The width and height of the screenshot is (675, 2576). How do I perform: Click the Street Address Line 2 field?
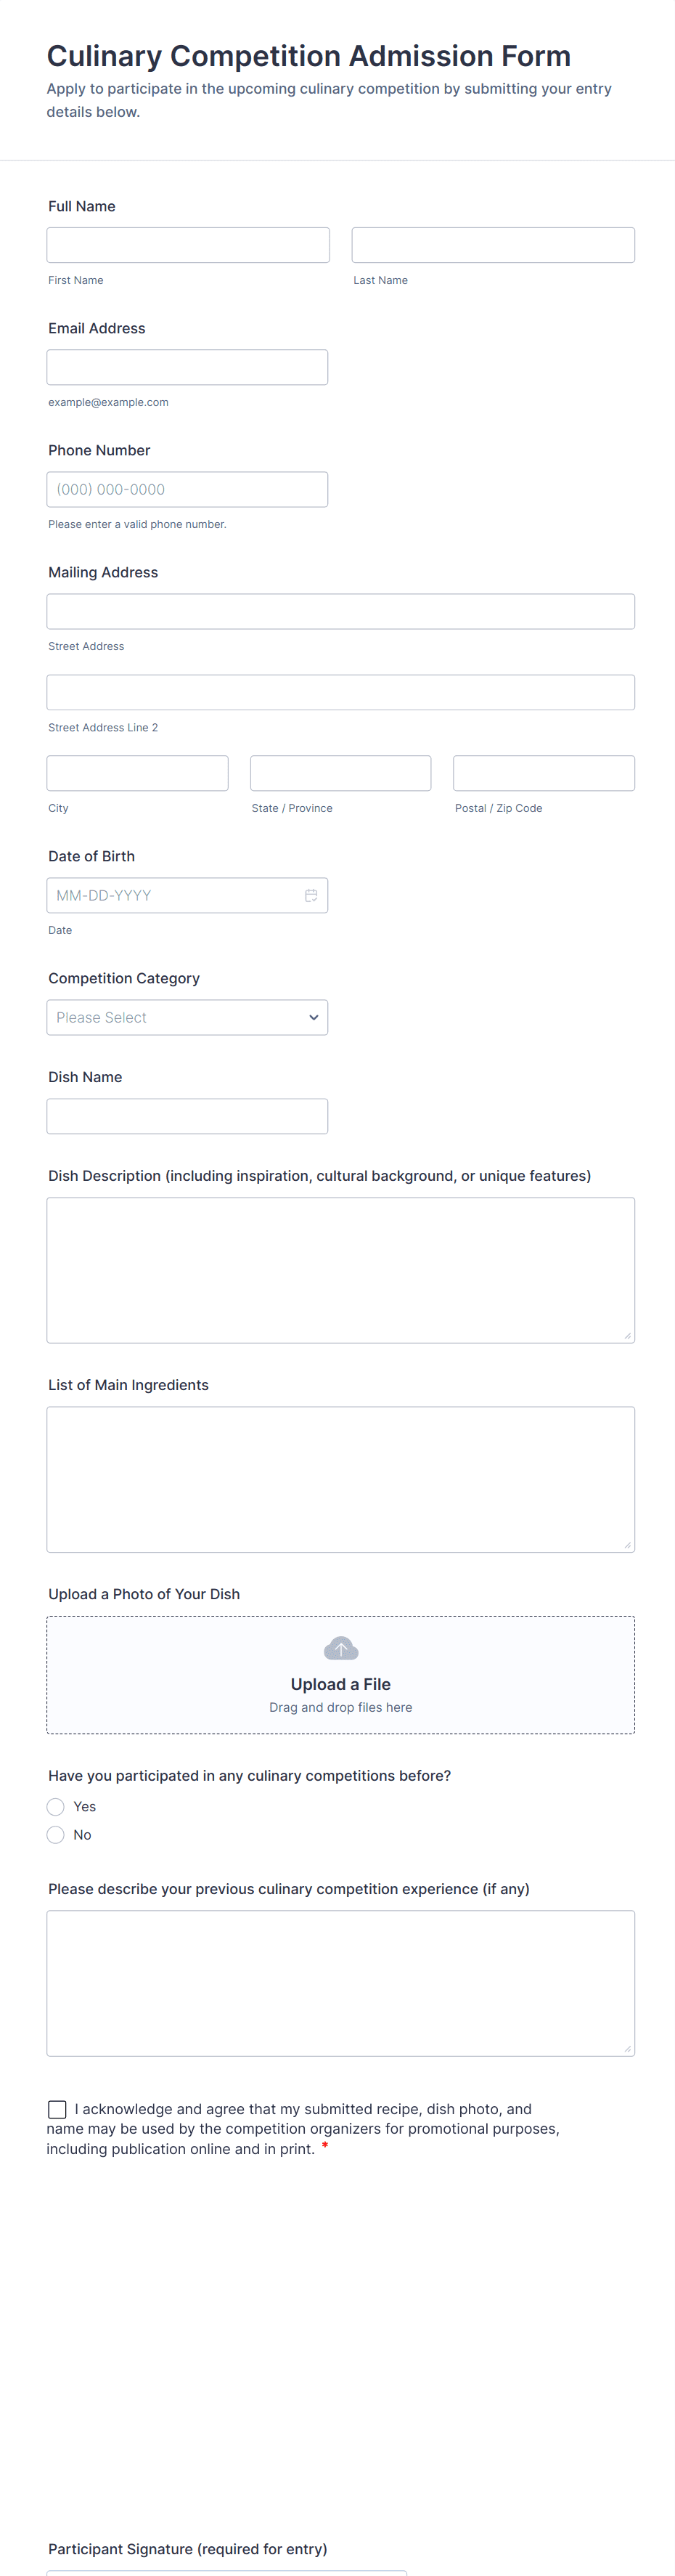click(340, 692)
